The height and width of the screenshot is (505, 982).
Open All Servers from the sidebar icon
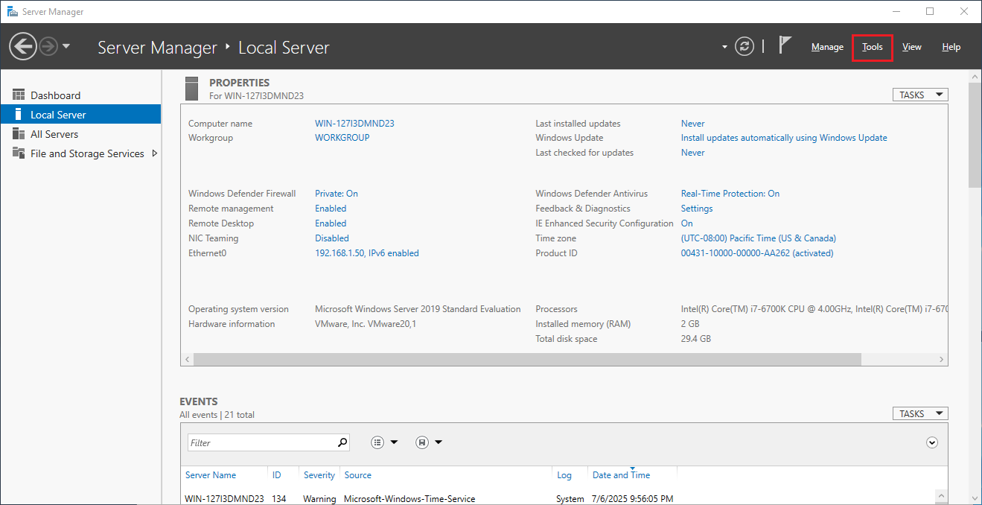click(x=18, y=133)
